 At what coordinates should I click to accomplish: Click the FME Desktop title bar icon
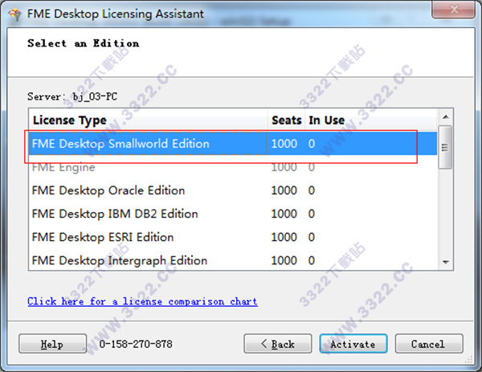pos(15,14)
